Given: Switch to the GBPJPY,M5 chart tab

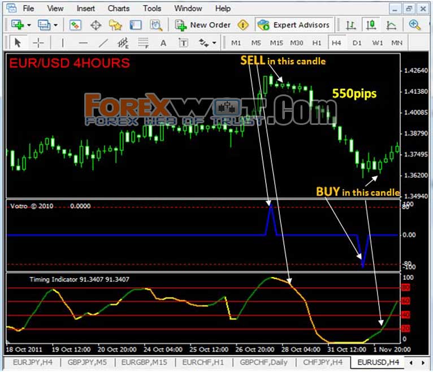Looking at the screenshot, I should click(87, 362).
